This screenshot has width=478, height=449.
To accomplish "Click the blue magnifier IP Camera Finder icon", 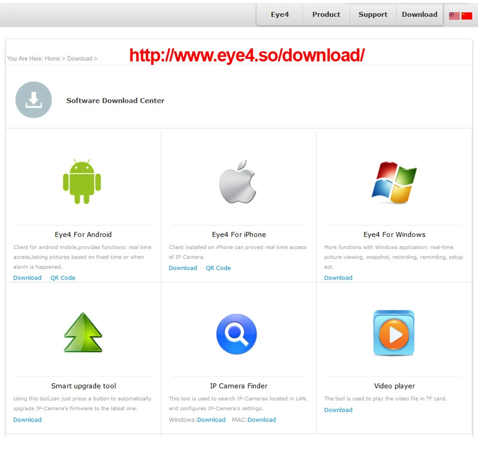I will click(237, 334).
